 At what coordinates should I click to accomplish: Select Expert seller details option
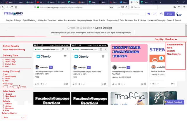tap(4, 94)
